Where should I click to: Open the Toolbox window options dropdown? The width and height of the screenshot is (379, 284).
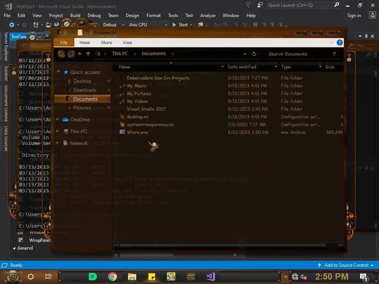(x=360, y=36)
